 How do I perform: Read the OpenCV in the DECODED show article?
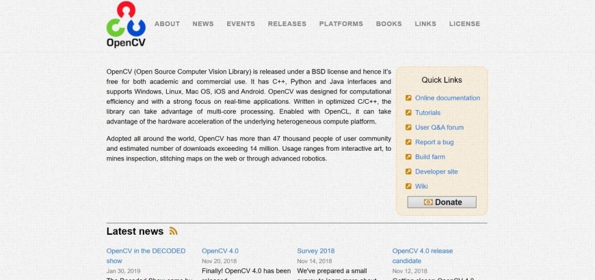click(146, 256)
